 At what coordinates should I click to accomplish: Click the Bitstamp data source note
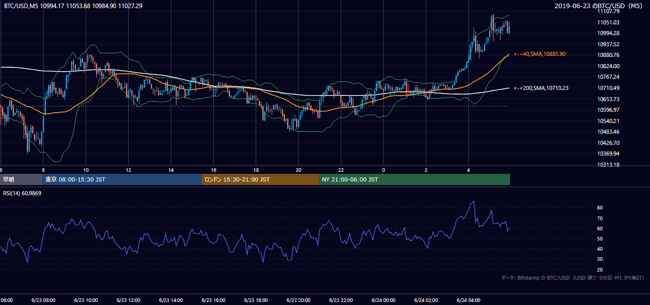pos(573,278)
